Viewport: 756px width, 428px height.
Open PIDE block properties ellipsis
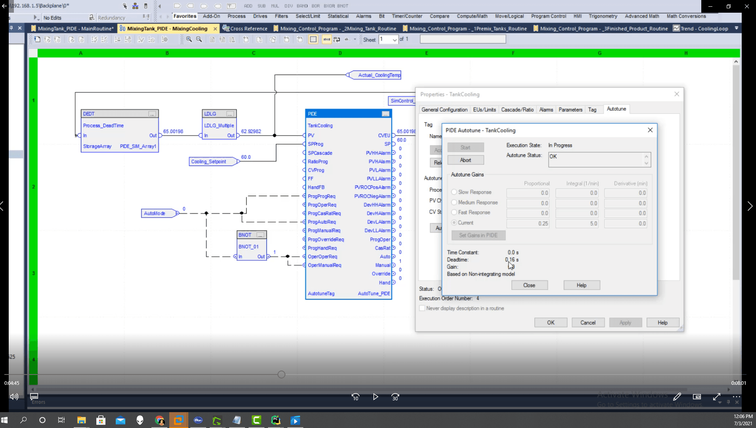coord(385,114)
